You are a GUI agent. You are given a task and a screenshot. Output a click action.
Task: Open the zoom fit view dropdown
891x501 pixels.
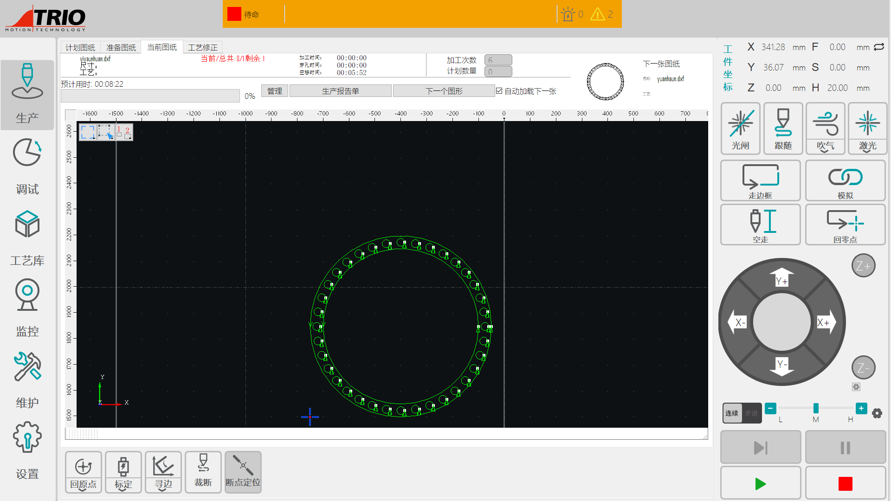[x=94, y=138]
